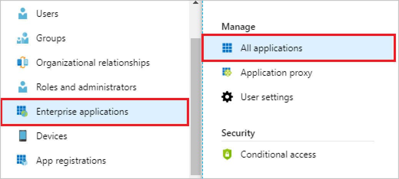The image size is (399, 179).
Task: Go to Roles and administrators
Action: 86,87
